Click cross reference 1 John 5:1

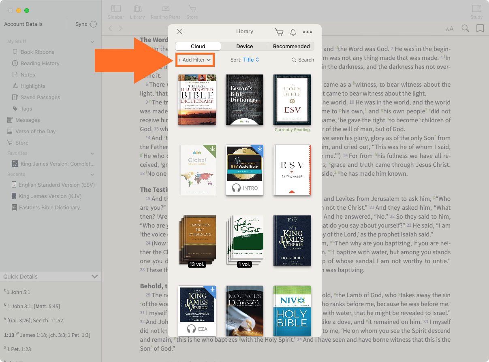click(18, 292)
